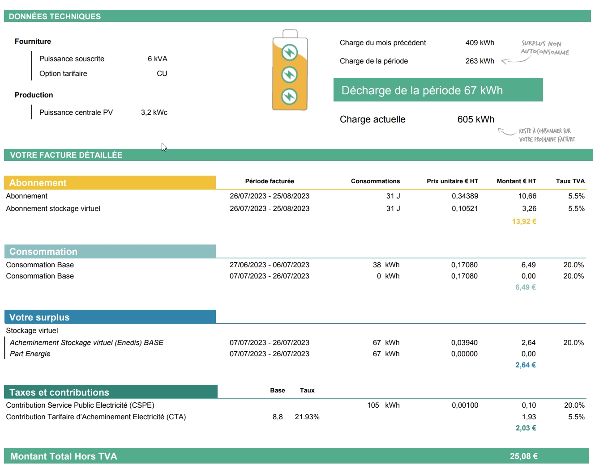Select the 25,08 € total amount
This screenshot has width=595, height=468.
[x=523, y=456]
